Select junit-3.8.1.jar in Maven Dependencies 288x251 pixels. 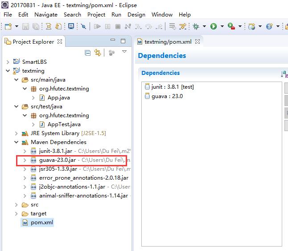point(56,151)
